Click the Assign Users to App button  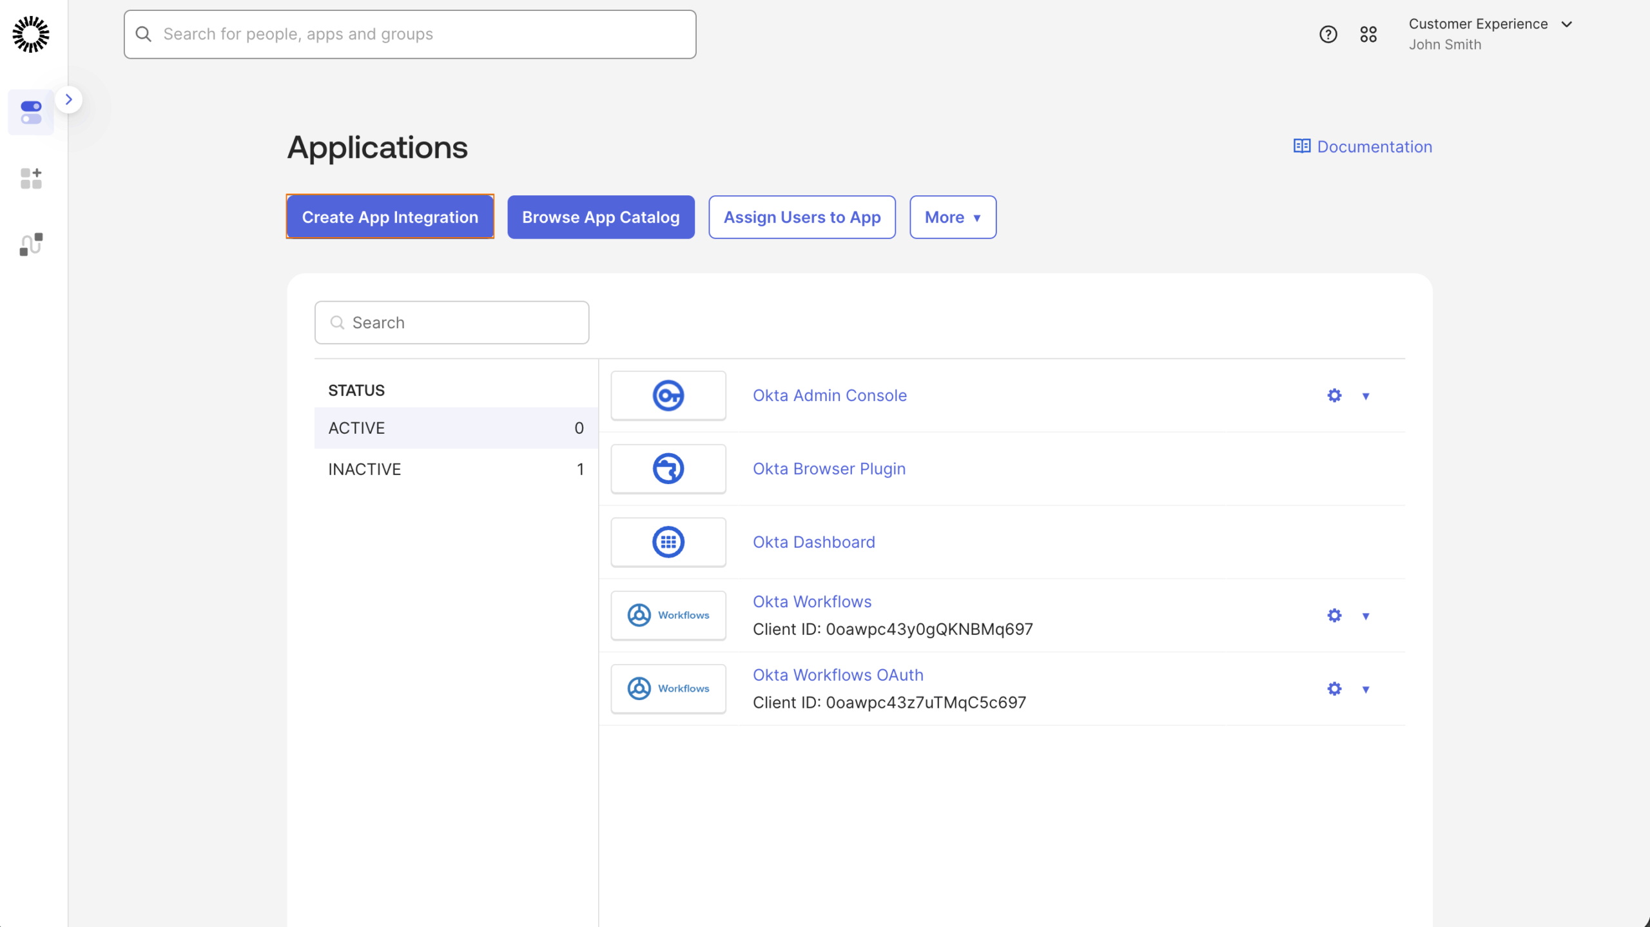click(x=802, y=217)
